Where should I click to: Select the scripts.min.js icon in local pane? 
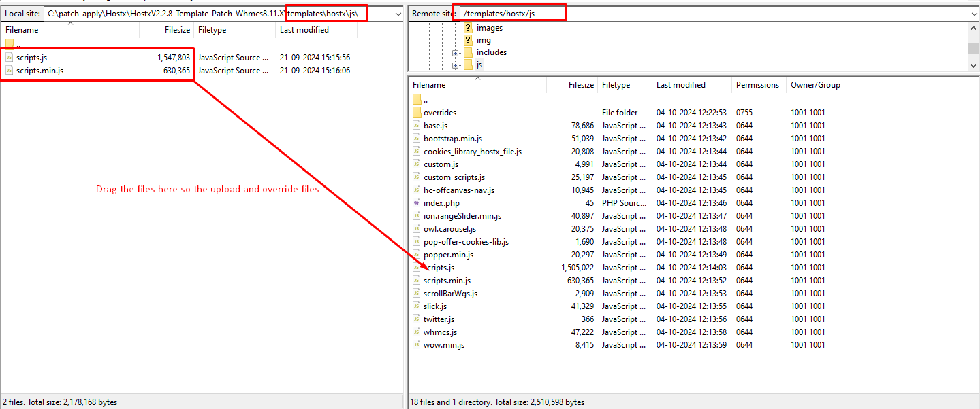pyautogui.click(x=10, y=71)
